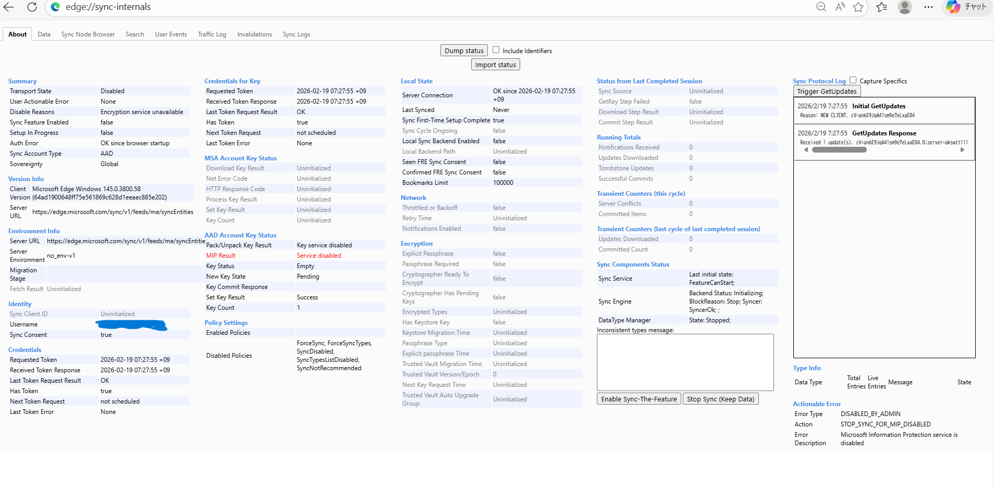The image size is (994, 491).
Task: Switch to the Search tab
Action: [135, 34]
